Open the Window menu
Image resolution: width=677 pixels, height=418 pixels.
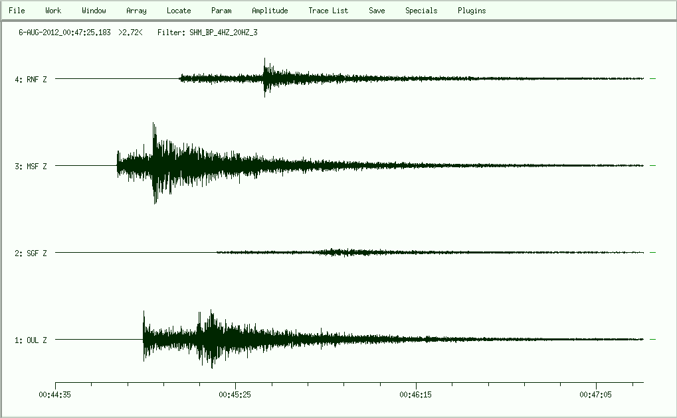pos(94,11)
